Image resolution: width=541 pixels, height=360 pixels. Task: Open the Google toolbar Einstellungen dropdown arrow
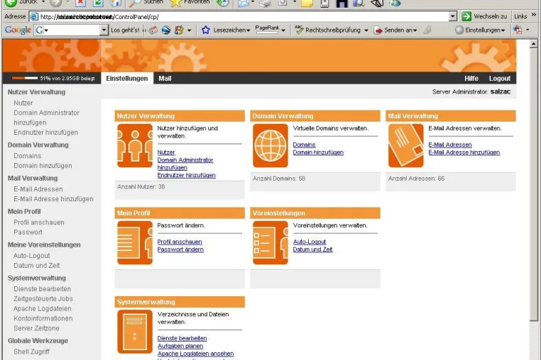[503, 30]
